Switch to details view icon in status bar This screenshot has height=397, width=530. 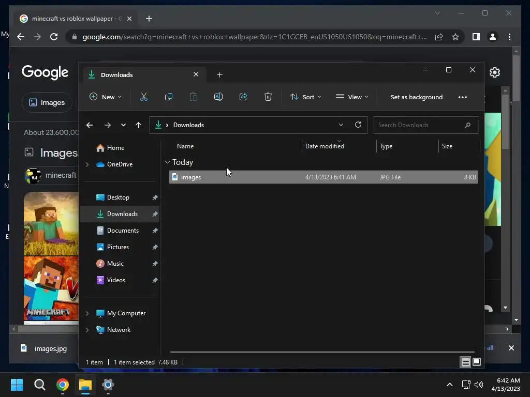point(465,362)
